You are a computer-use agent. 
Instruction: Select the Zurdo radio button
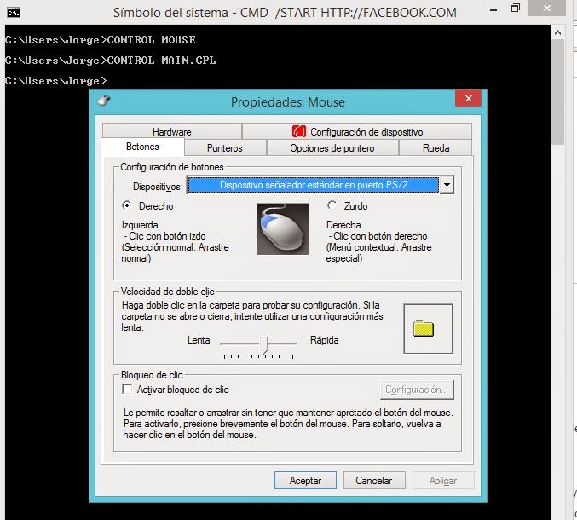[x=332, y=205]
